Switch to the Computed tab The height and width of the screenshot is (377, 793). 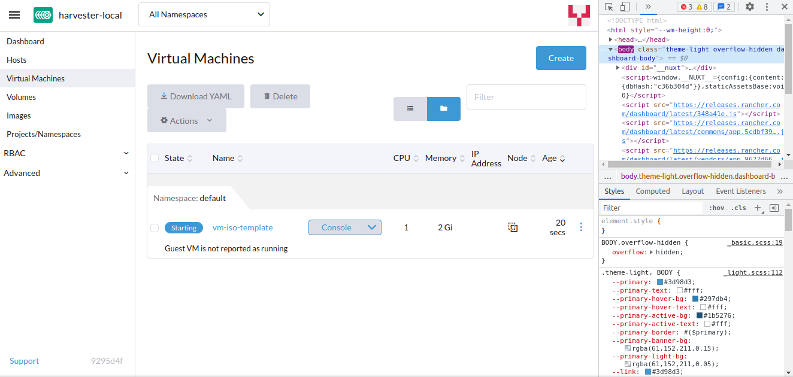pyautogui.click(x=653, y=191)
